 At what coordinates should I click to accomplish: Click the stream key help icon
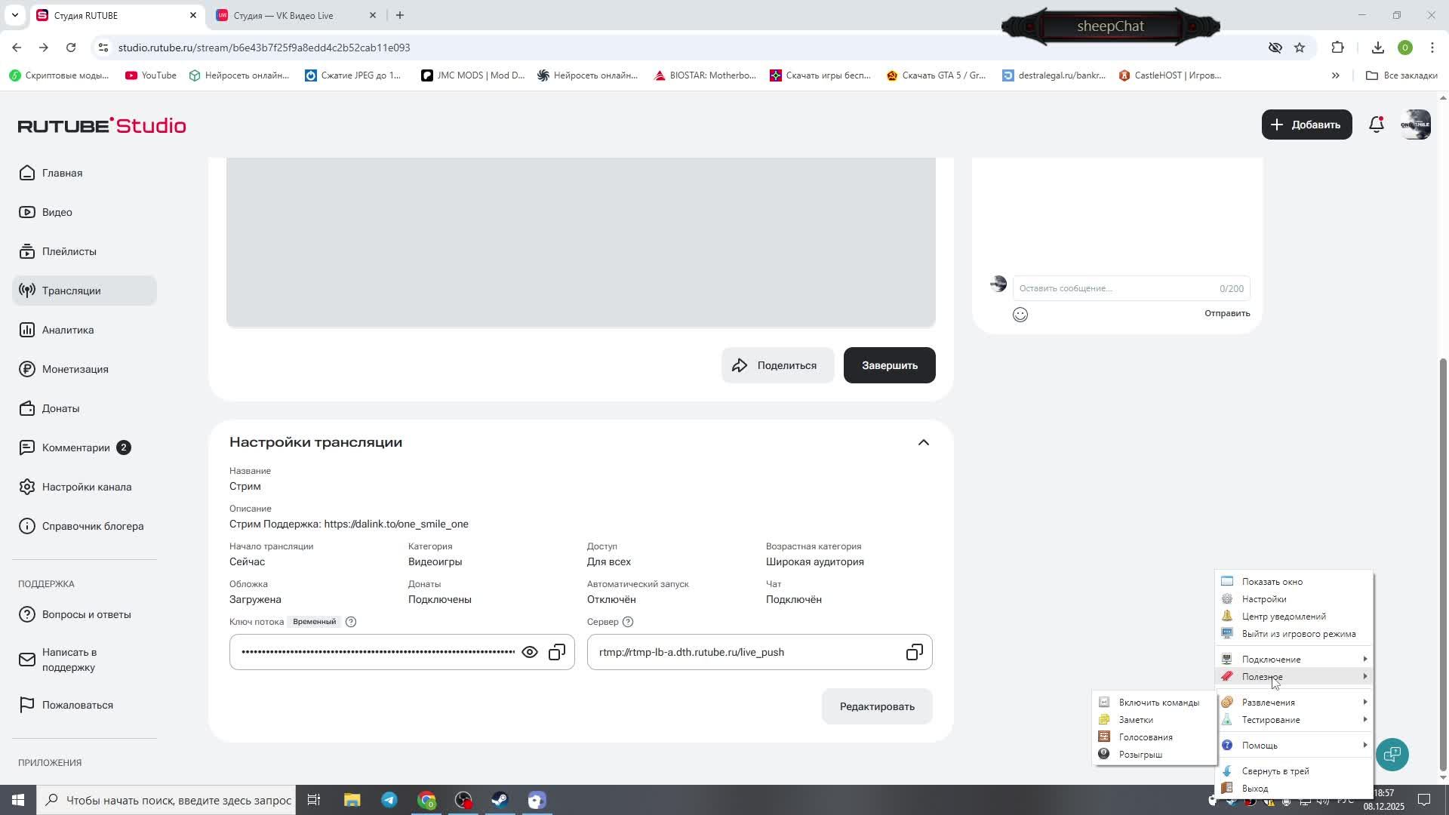click(x=351, y=622)
